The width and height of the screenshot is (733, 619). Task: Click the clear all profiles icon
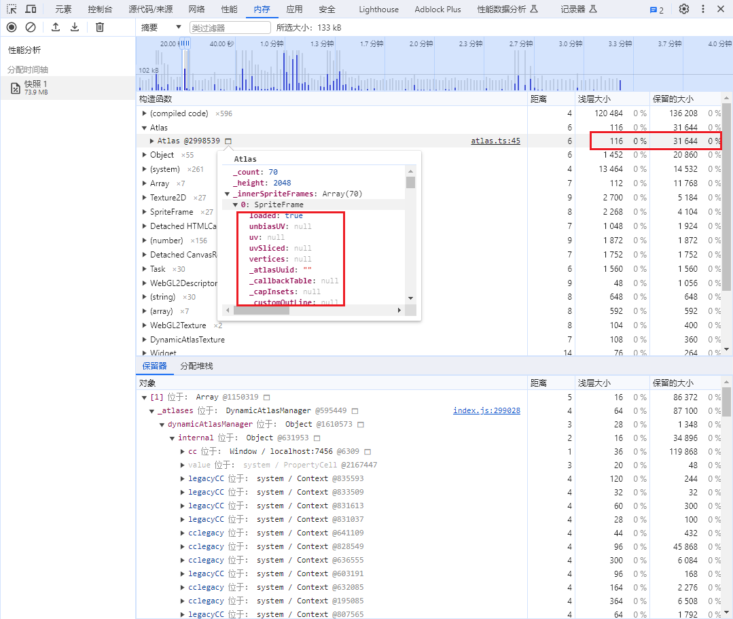31,27
